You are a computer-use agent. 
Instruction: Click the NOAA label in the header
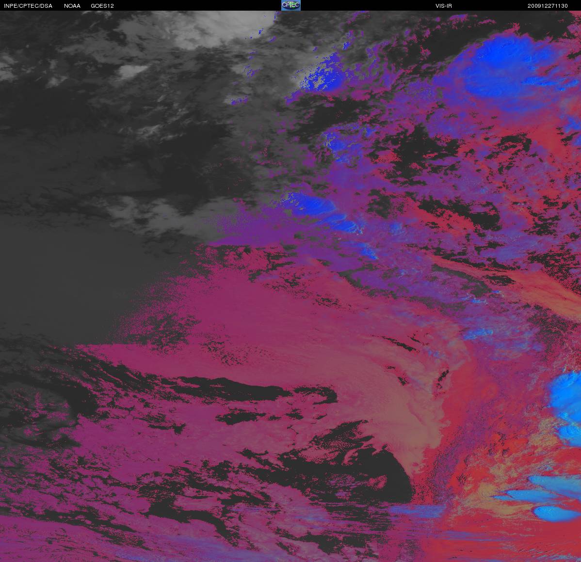[72, 6]
